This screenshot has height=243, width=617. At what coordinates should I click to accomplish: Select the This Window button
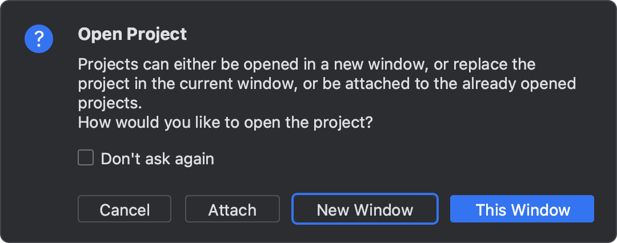(522, 209)
